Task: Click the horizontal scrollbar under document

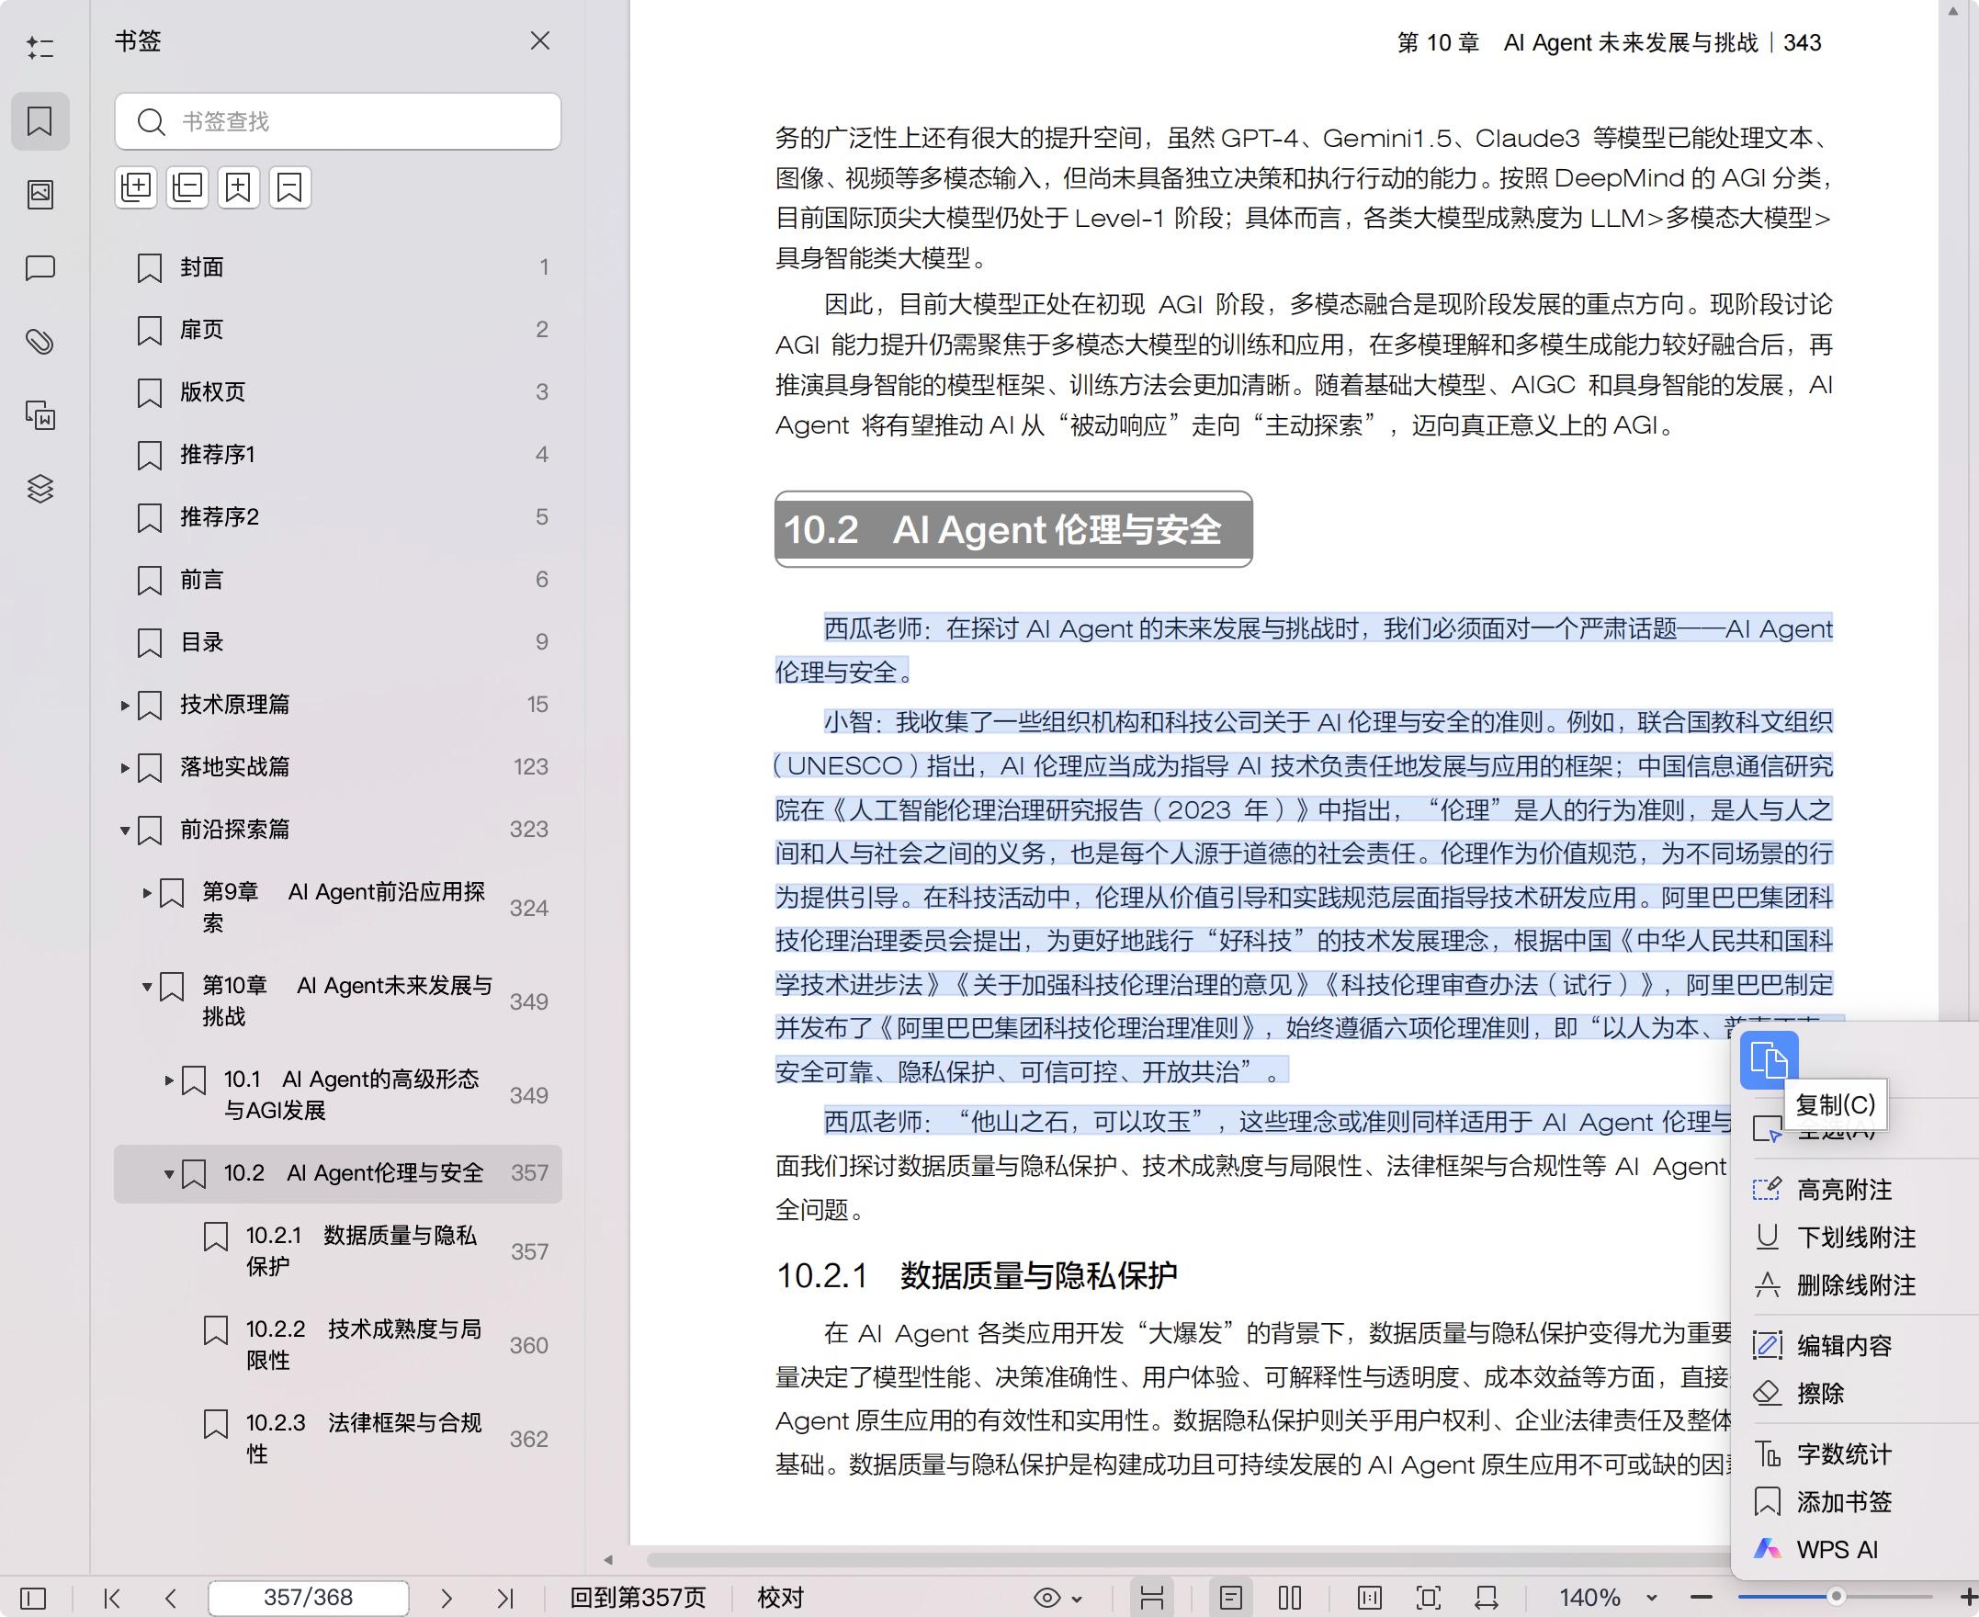Action: (x=1187, y=1559)
